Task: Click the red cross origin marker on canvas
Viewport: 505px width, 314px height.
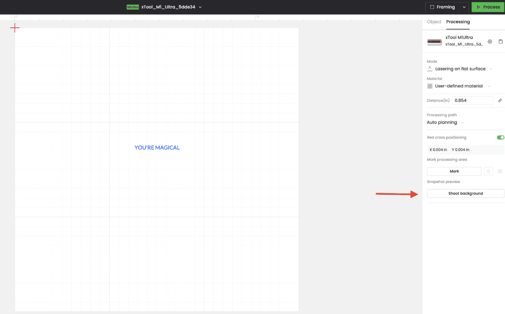Action: pyautogui.click(x=15, y=28)
